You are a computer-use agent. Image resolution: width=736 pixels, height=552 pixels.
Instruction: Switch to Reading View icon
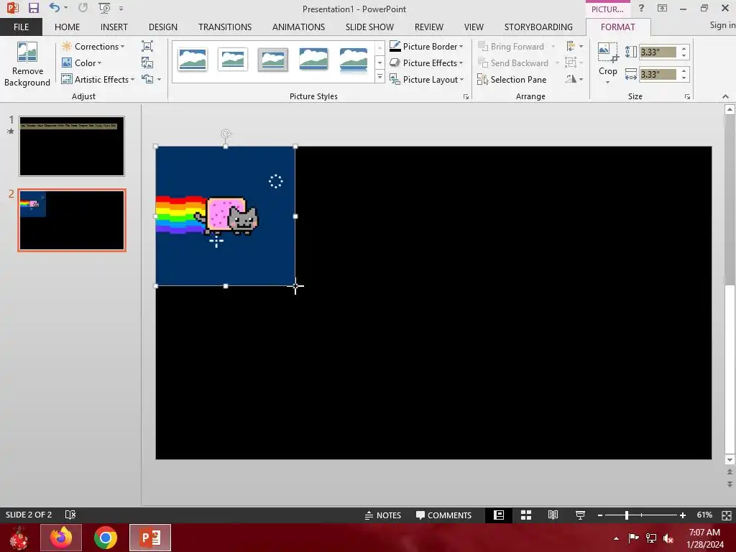click(x=553, y=515)
